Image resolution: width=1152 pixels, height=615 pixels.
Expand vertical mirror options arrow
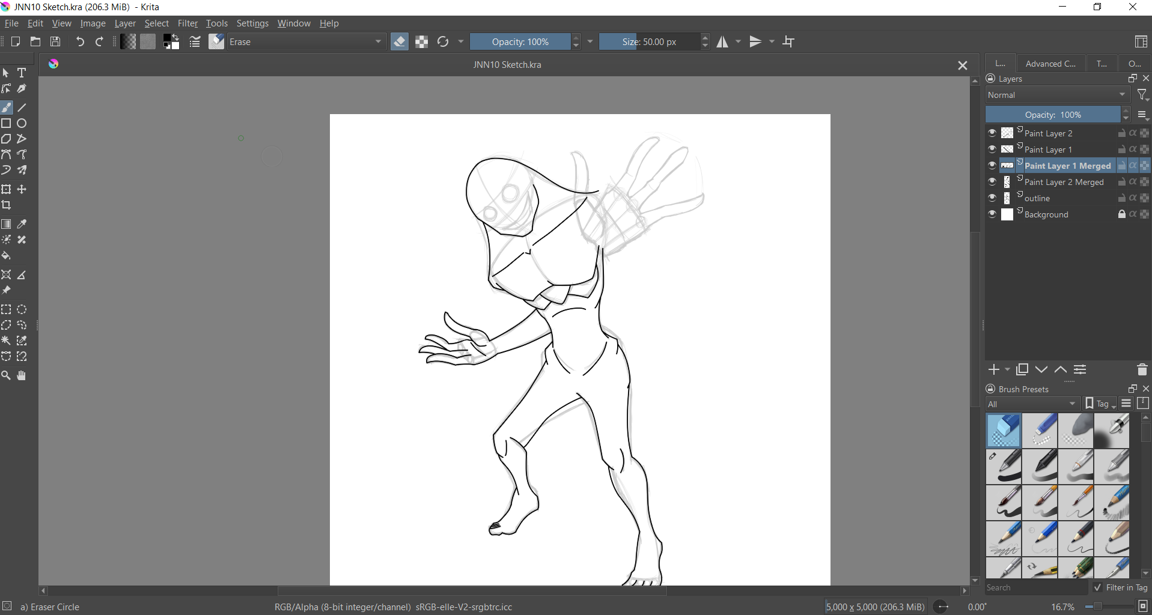(x=772, y=41)
